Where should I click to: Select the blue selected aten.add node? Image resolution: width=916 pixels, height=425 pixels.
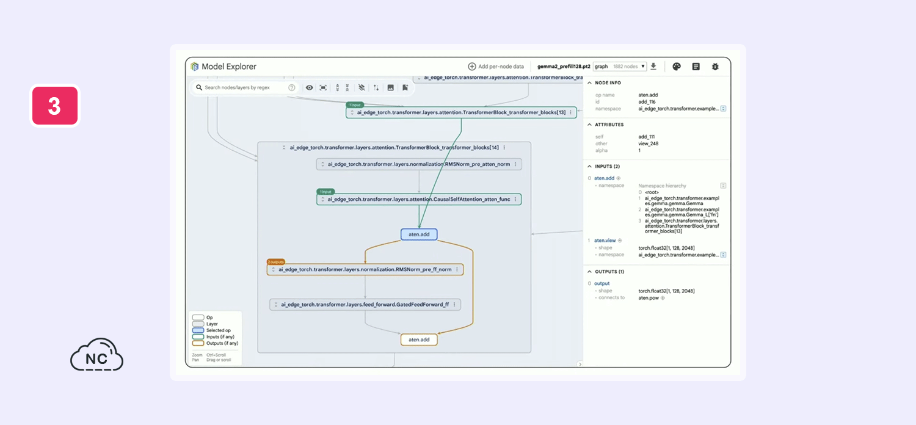click(419, 234)
